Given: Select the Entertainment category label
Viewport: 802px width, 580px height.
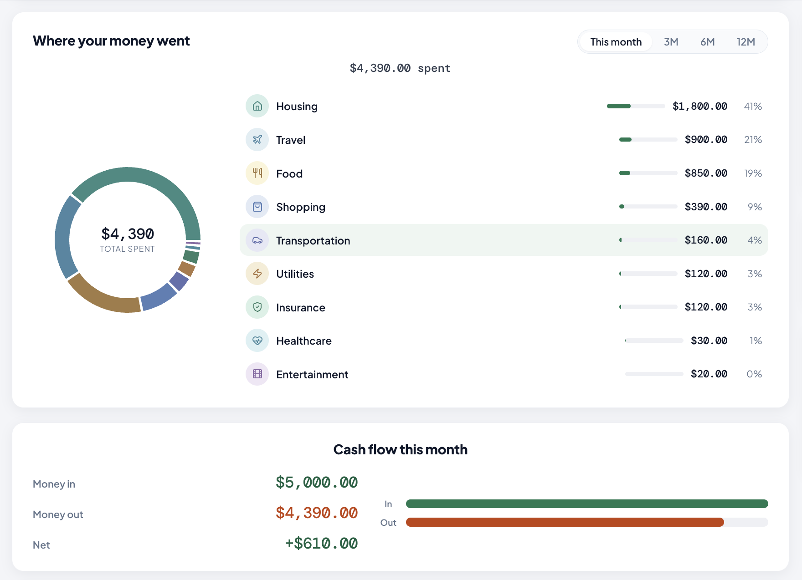Looking at the screenshot, I should point(312,375).
